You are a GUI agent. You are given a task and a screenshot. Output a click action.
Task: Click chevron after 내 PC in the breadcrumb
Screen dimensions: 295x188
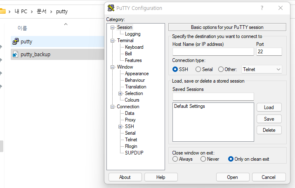coord(32,12)
